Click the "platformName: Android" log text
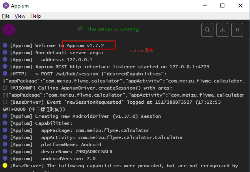This screenshot has height=172, width=250. click(71, 145)
